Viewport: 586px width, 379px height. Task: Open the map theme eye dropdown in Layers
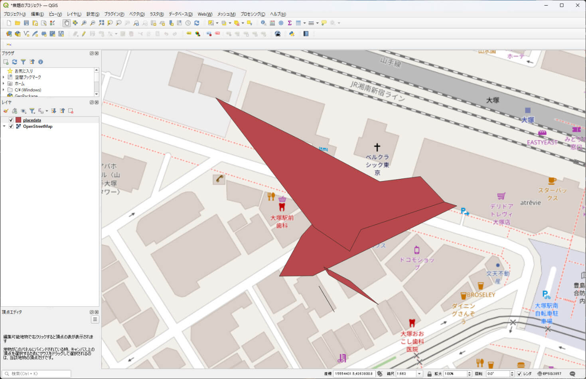pyautogui.click(x=23, y=111)
